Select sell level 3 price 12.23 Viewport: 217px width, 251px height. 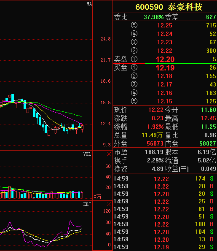165,42
